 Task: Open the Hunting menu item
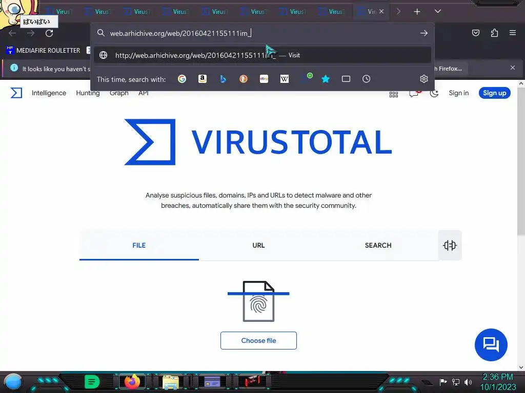(88, 93)
